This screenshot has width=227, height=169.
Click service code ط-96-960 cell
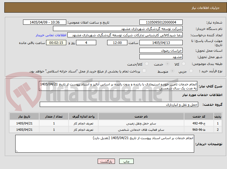coord(199,130)
